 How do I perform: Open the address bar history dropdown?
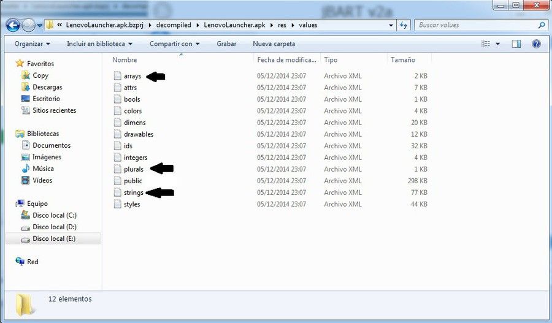tap(391, 25)
